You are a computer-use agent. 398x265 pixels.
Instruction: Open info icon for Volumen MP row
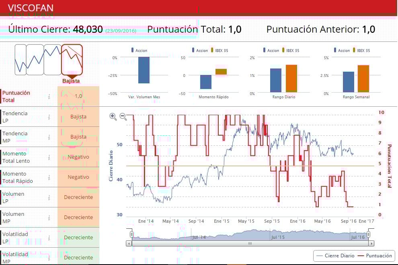tap(49, 218)
